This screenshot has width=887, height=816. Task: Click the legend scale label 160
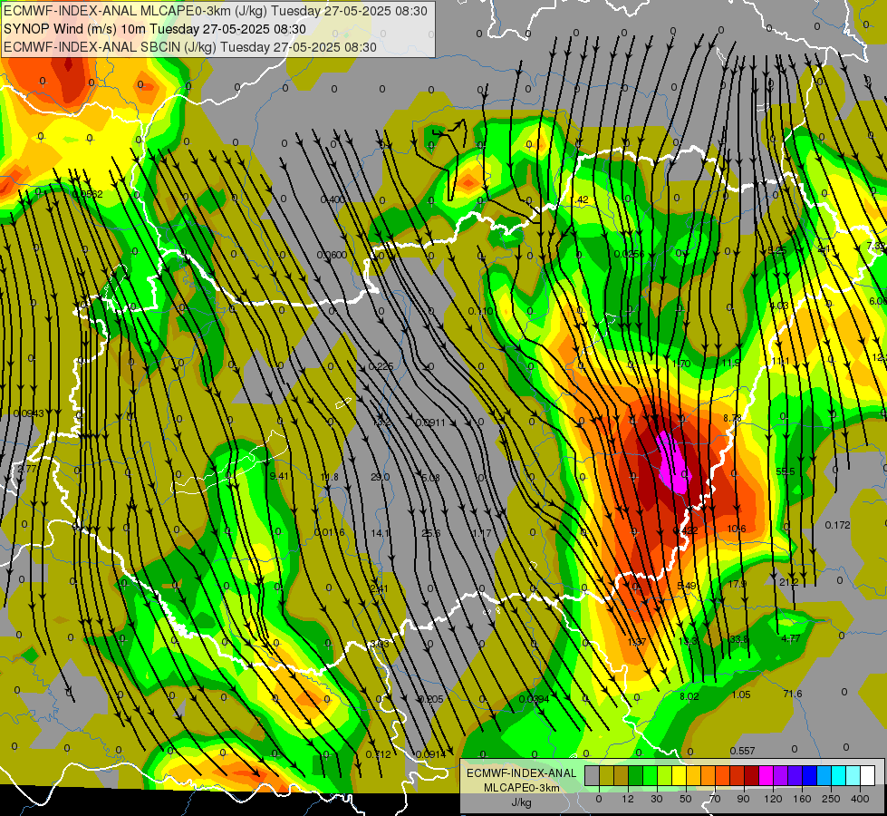pyautogui.click(x=802, y=799)
